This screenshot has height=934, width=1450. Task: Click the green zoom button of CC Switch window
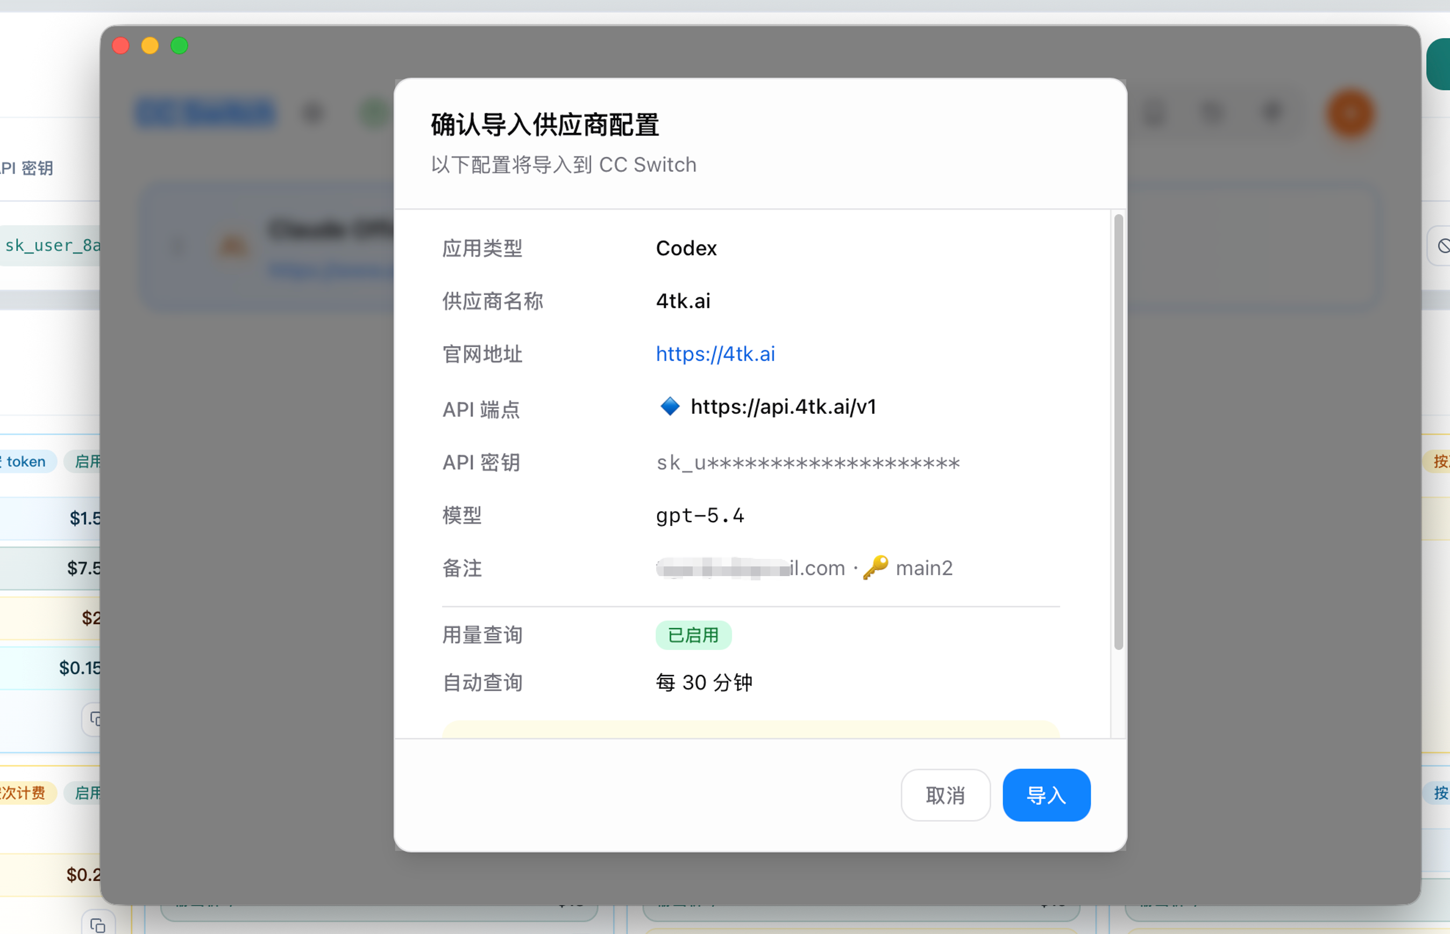point(179,46)
